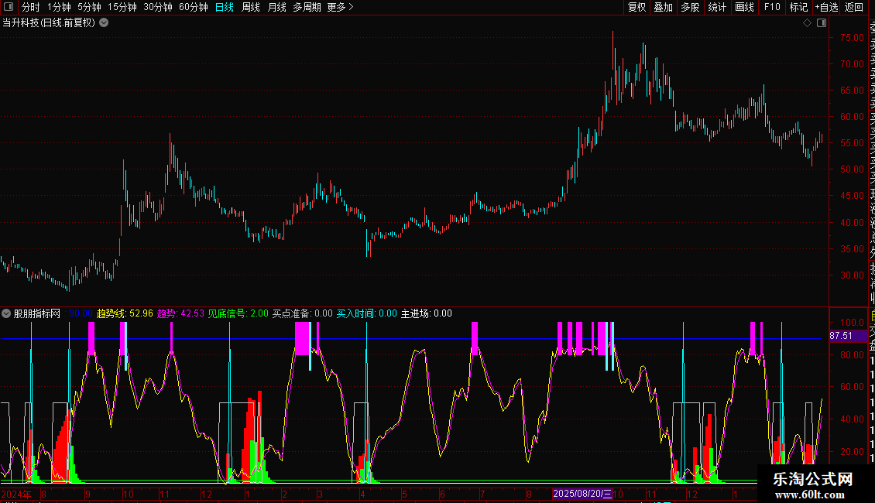Screen dimensions: 875x503
Task: Click the 叠加 overlay button
Action: click(x=664, y=7)
